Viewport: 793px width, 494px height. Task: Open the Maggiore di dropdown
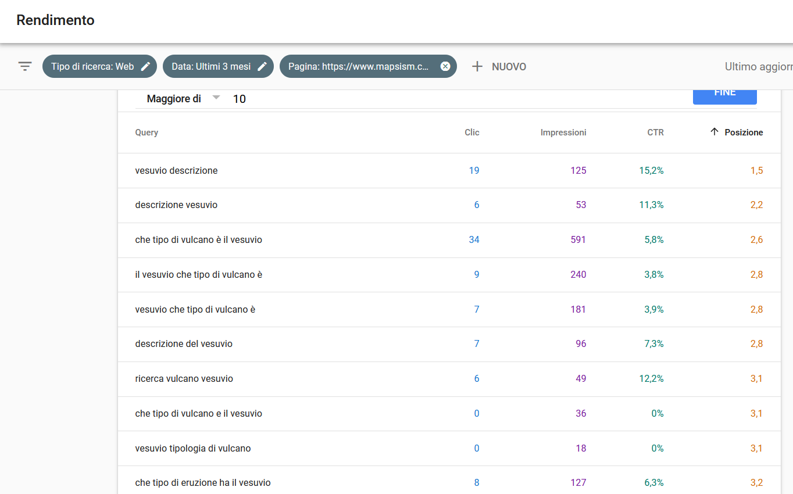tap(183, 99)
